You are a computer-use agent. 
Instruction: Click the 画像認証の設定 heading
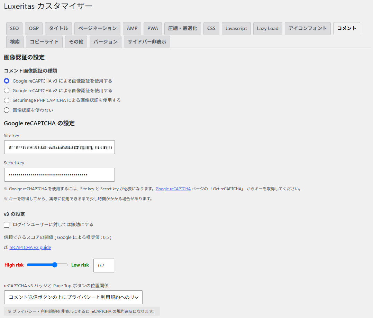(24, 57)
